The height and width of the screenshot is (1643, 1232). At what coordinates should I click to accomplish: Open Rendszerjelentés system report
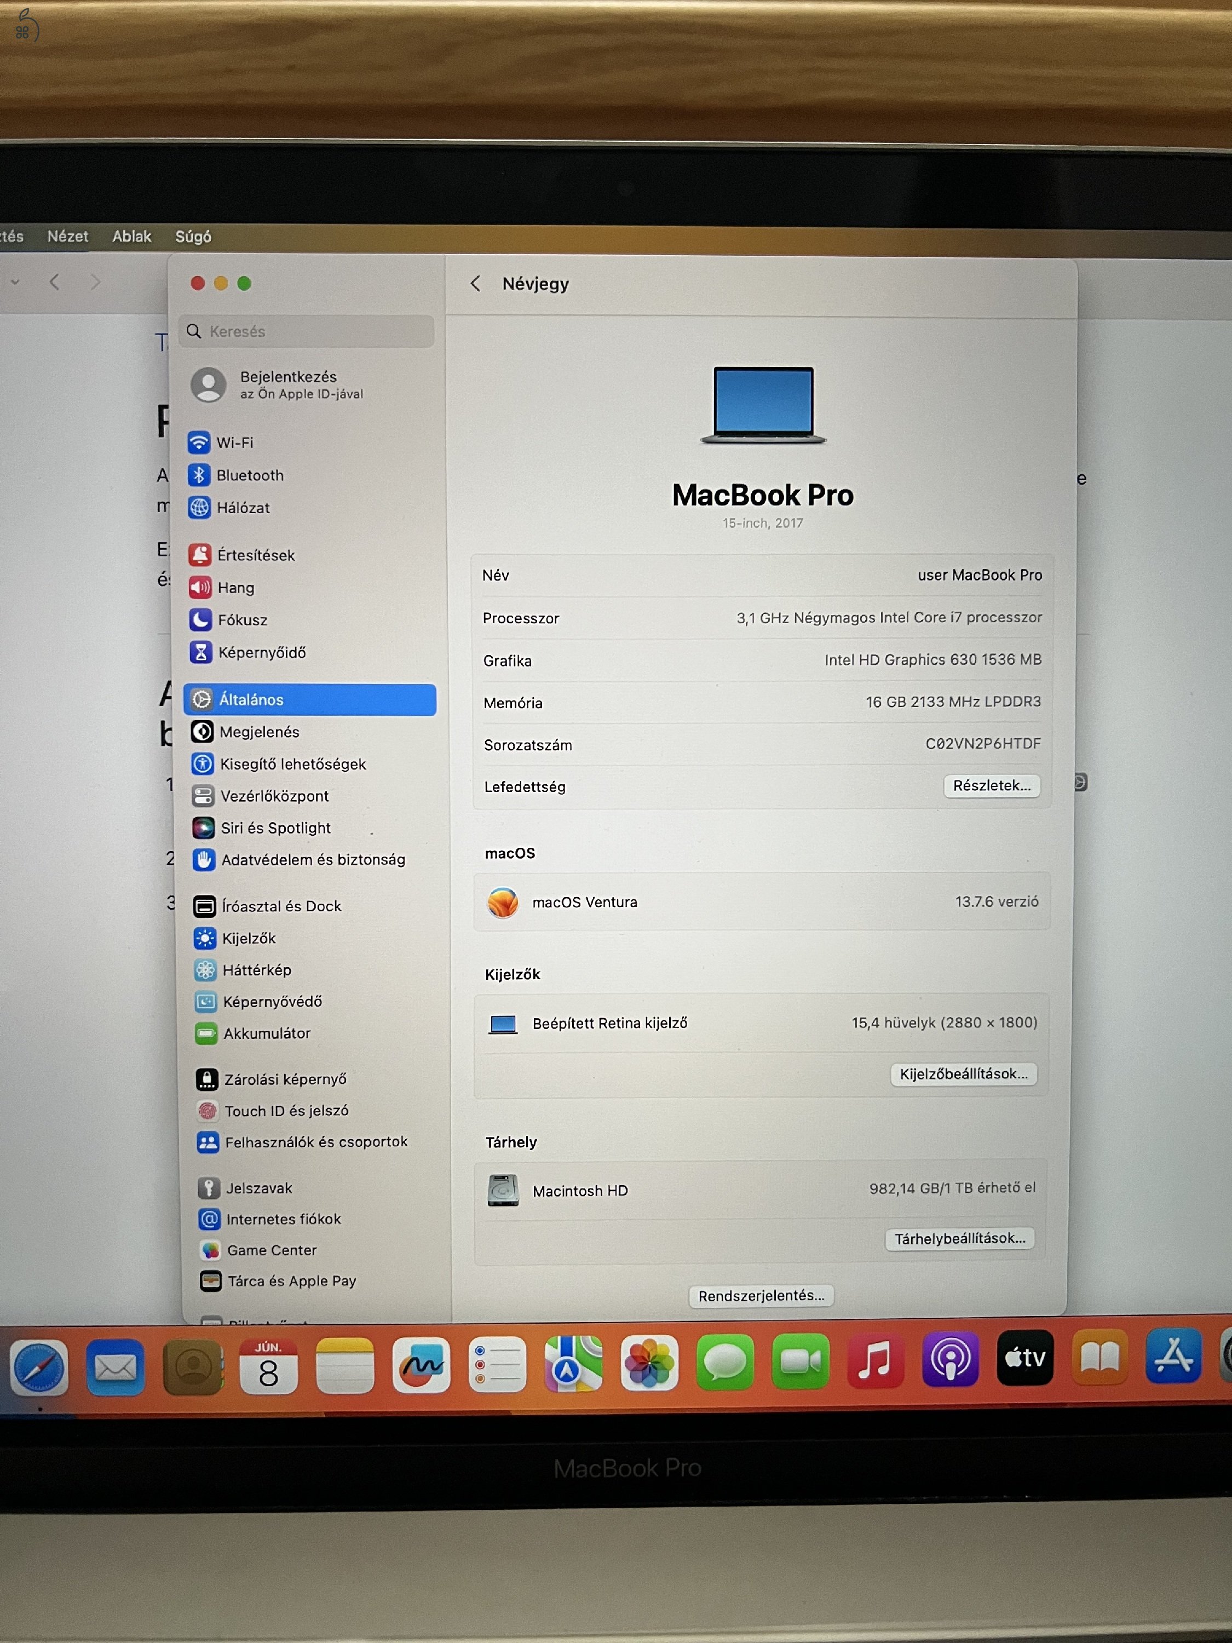tap(761, 1296)
